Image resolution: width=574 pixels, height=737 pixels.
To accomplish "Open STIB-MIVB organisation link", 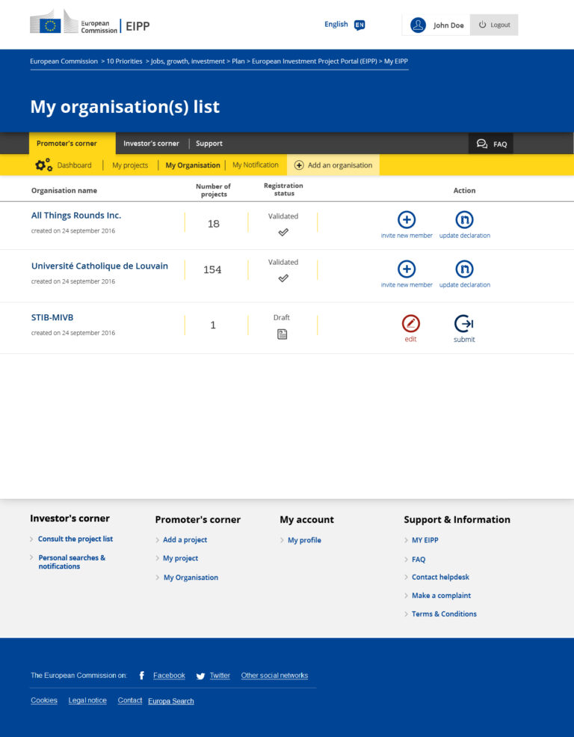I will pyautogui.click(x=52, y=317).
